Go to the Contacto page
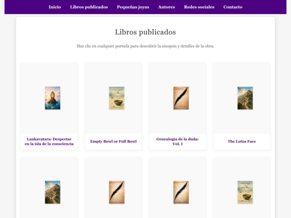The width and height of the screenshot is (291, 218). click(x=233, y=7)
